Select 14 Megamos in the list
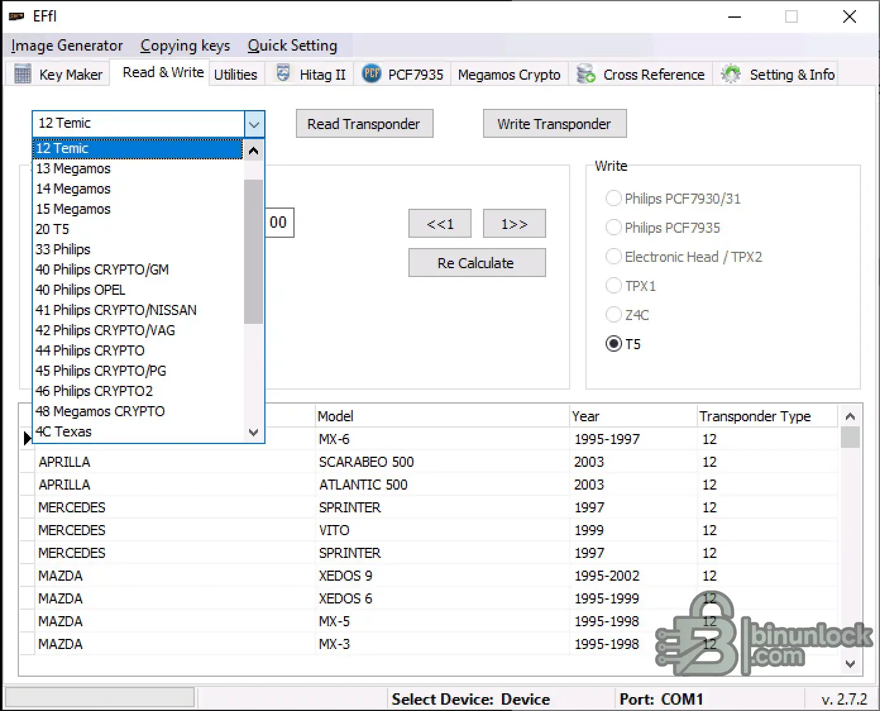The width and height of the screenshot is (880, 711). pyautogui.click(x=138, y=189)
